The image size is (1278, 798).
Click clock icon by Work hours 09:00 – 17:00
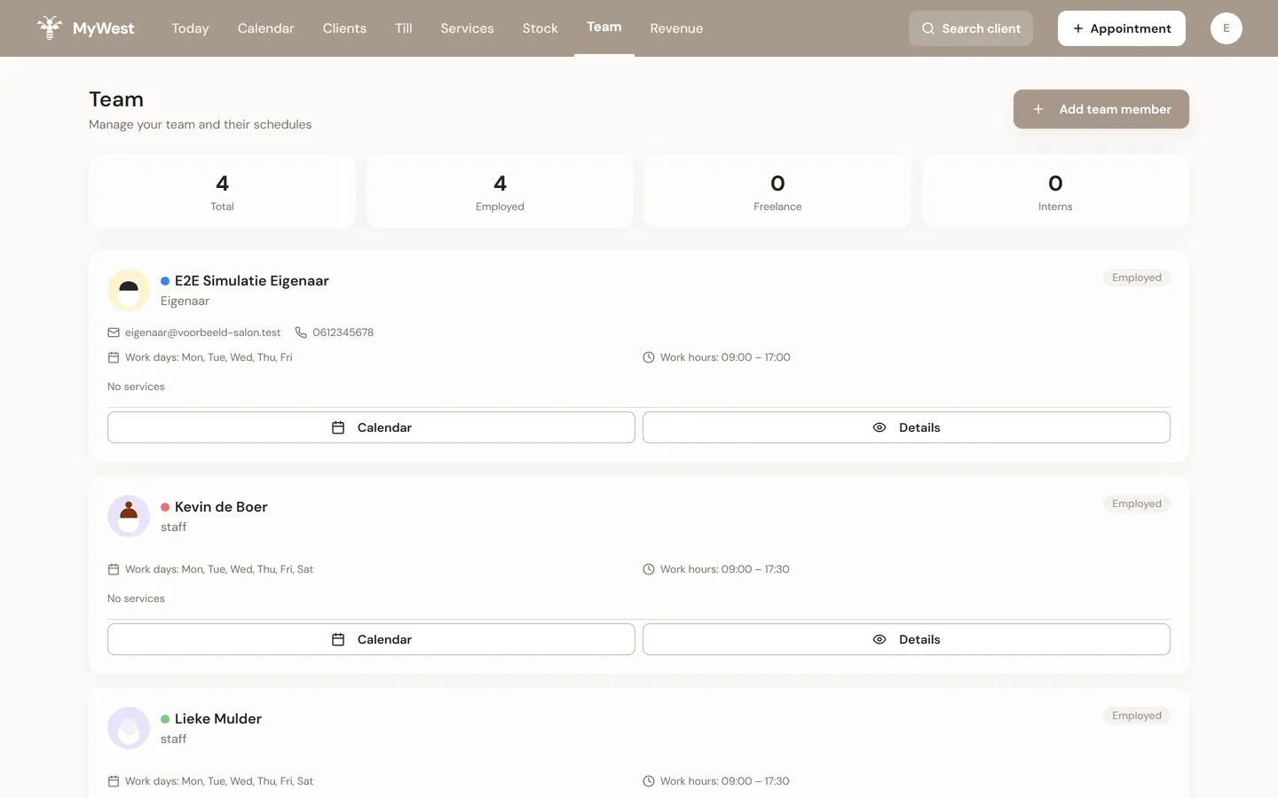click(x=649, y=357)
